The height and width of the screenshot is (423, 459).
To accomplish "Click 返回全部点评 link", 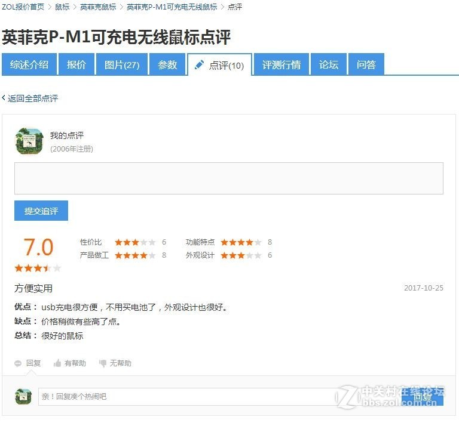I will (33, 98).
